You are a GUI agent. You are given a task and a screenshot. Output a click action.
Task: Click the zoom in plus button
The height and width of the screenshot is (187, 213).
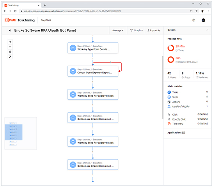click(x=10, y=42)
